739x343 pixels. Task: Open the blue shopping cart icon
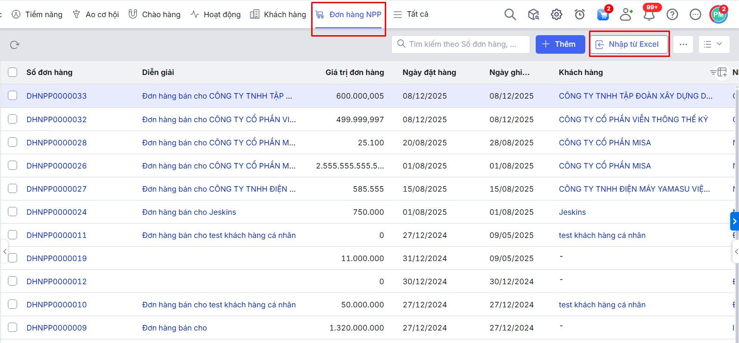[x=603, y=15]
